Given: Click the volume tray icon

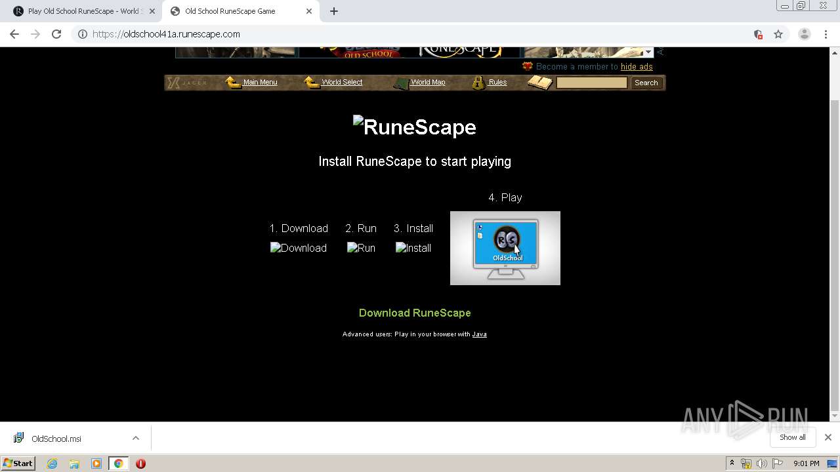Looking at the screenshot, I should 761,463.
